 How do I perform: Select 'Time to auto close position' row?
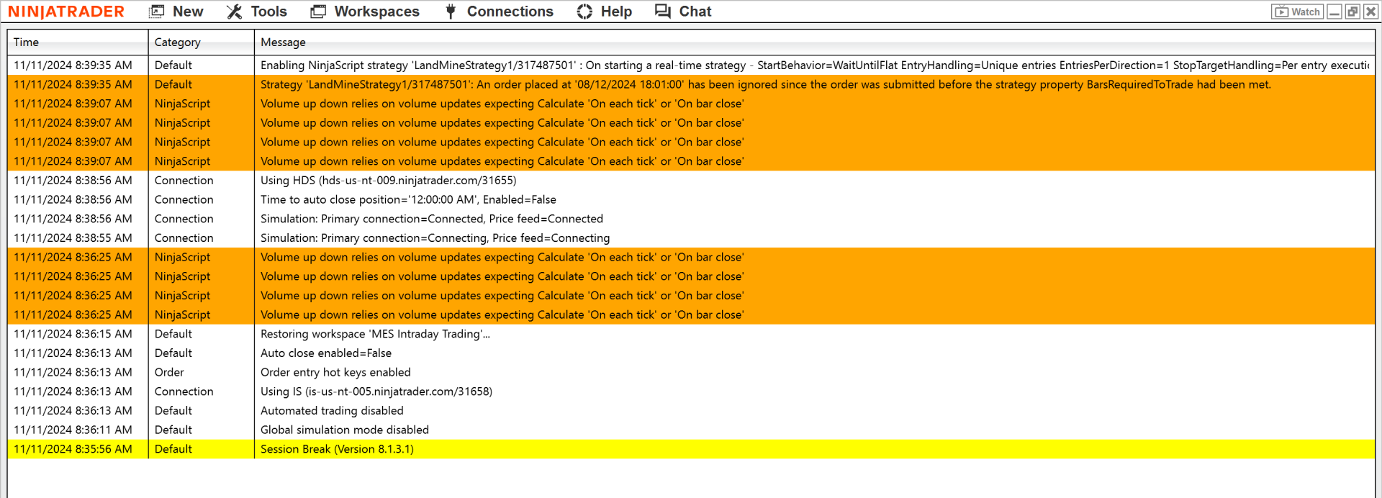click(691, 199)
